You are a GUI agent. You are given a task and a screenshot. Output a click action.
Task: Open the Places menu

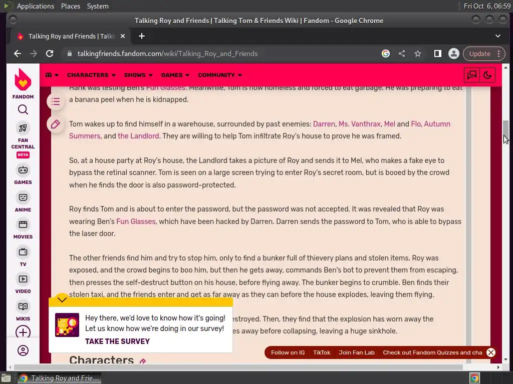click(70, 6)
